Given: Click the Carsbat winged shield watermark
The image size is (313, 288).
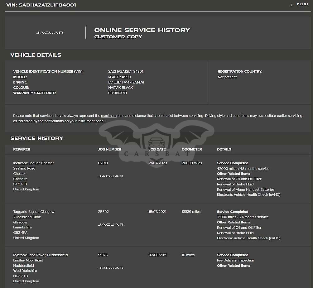Looking at the screenshot, I should click(156, 140).
